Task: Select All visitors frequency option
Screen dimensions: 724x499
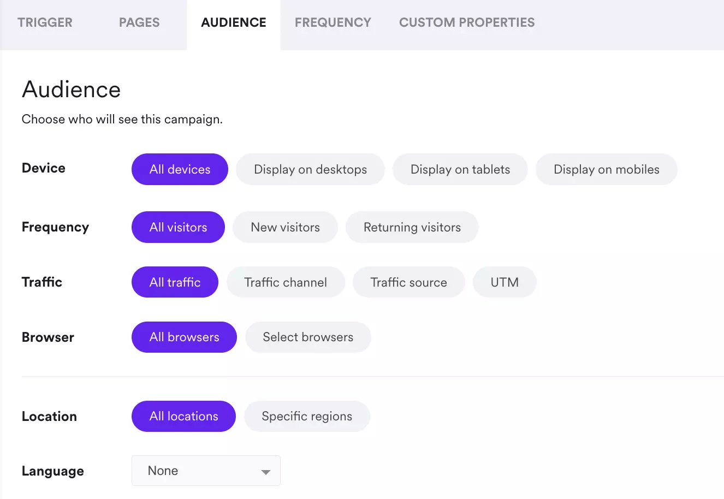Action: coord(177,227)
